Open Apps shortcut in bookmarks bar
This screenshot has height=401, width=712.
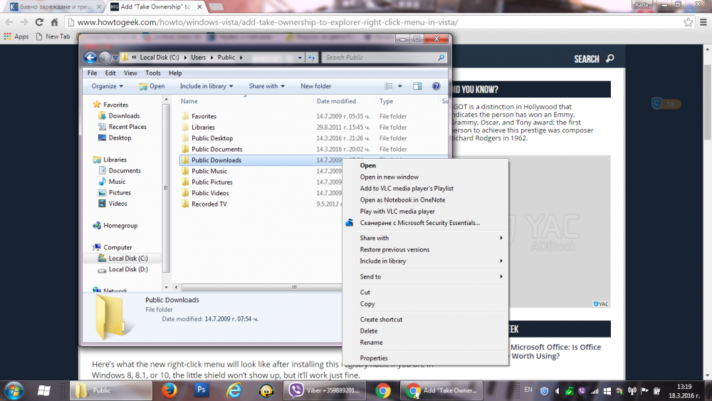click(x=16, y=36)
